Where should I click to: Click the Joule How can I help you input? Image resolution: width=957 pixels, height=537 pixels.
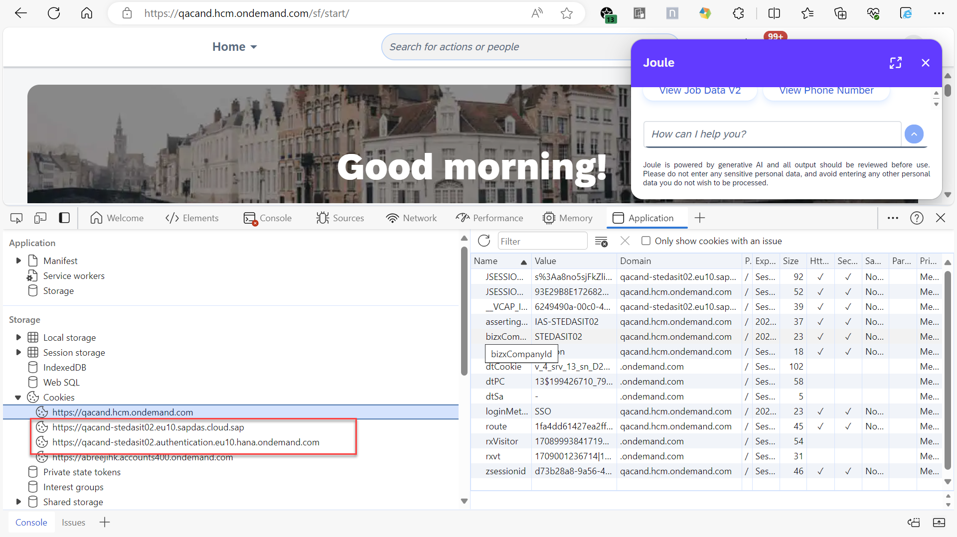[772, 134]
